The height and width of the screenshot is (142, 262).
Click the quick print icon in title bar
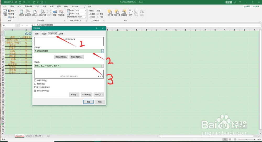[42, 2]
